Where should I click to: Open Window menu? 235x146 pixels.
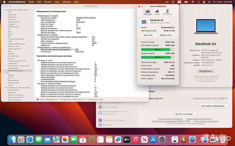(x=67, y=2)
